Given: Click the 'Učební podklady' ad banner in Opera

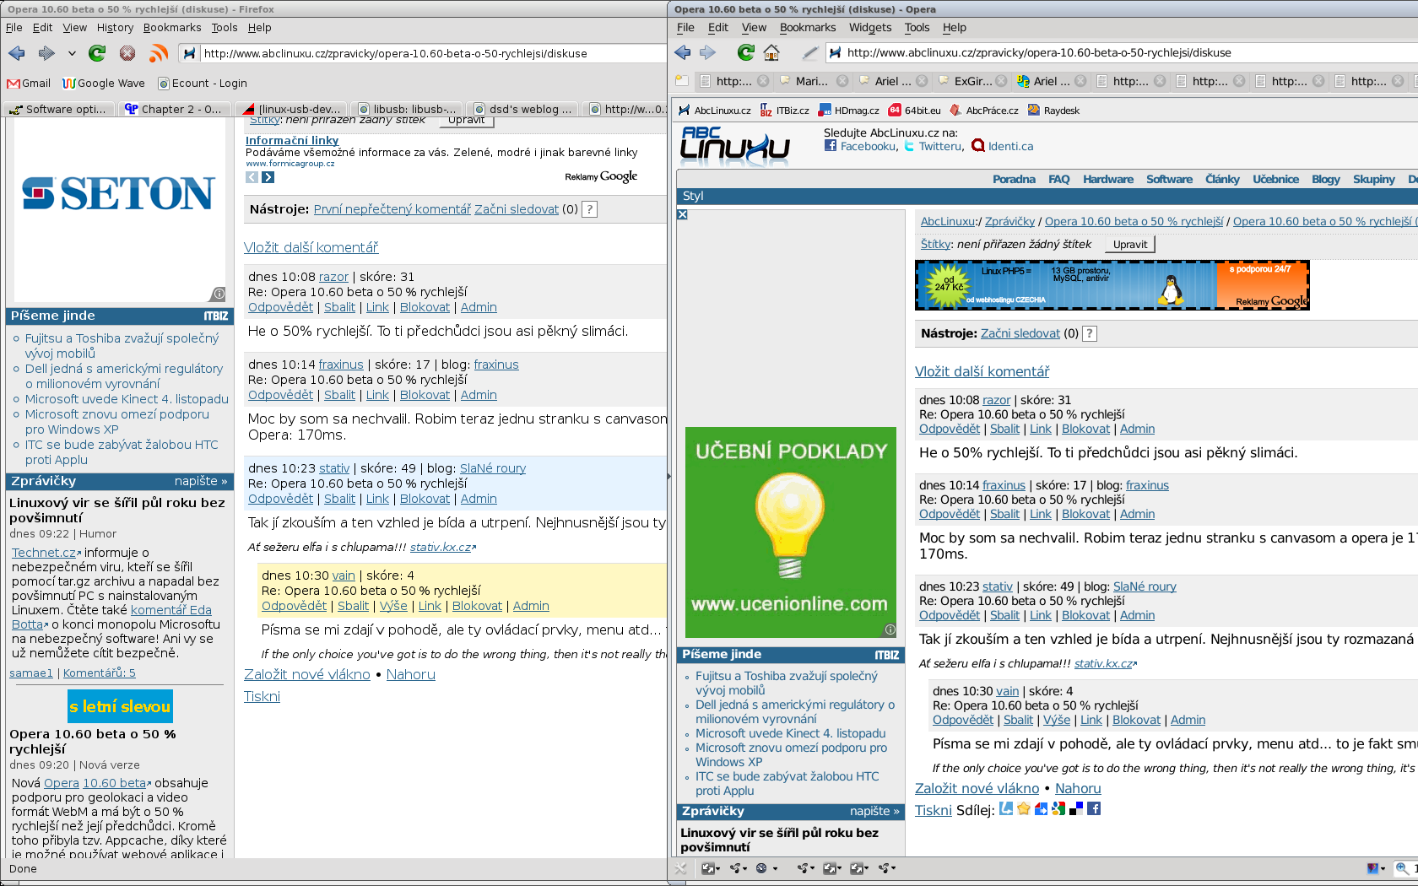Looking at the screenshot, I should tap(791, 532).
